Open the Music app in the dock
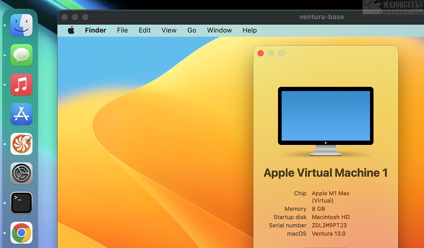 pyautogui.click(x=21, y=85)
